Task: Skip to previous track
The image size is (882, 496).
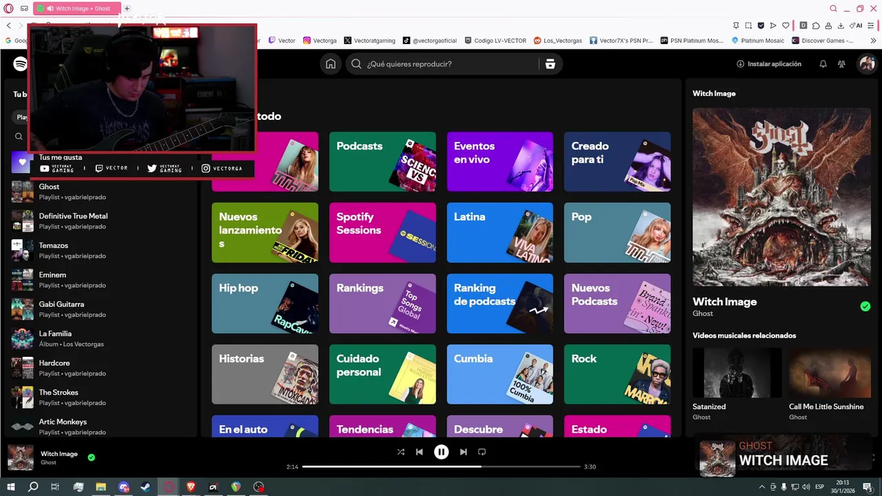Action: pos(419,452)
